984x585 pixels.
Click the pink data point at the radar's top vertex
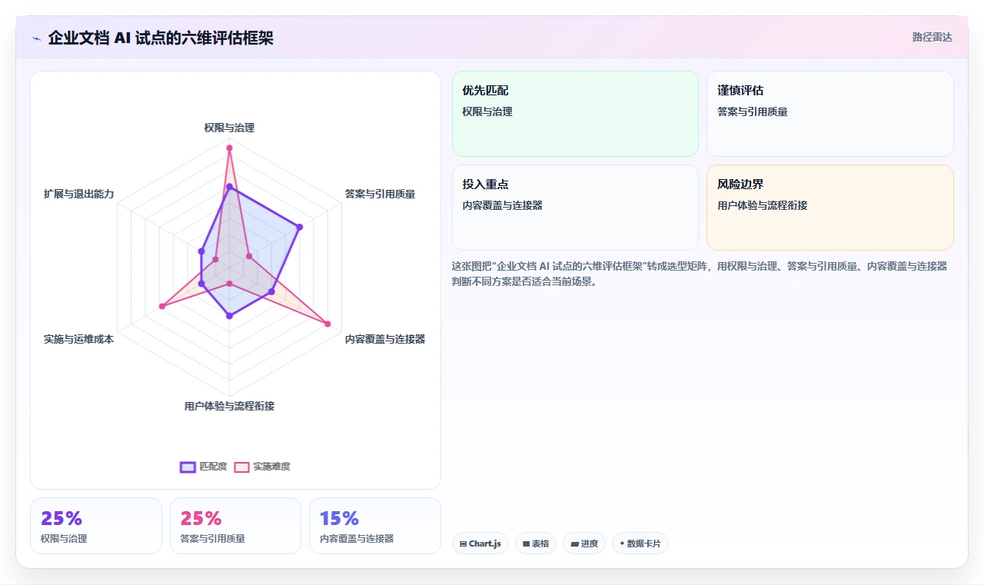point(229,147)
